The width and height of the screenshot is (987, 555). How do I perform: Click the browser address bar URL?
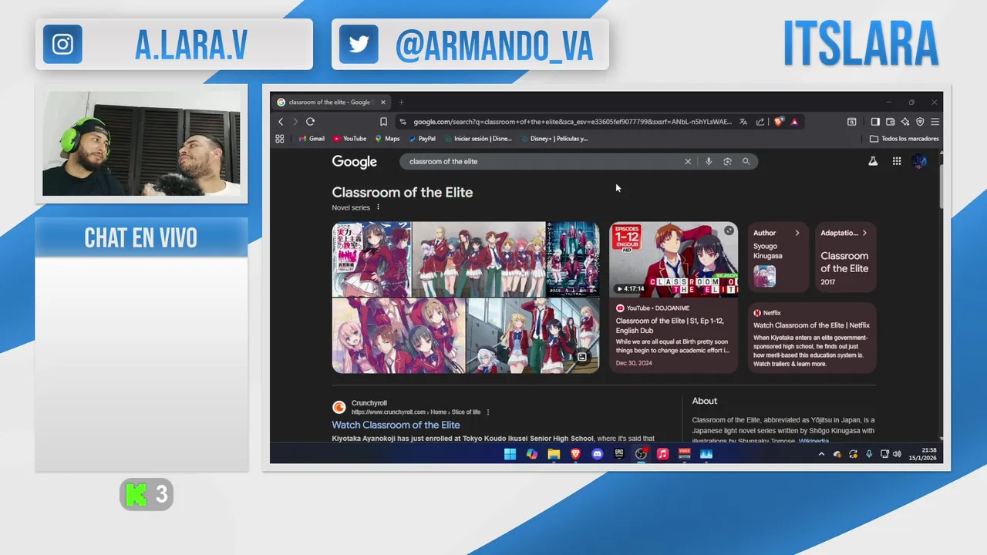point(572,122)
